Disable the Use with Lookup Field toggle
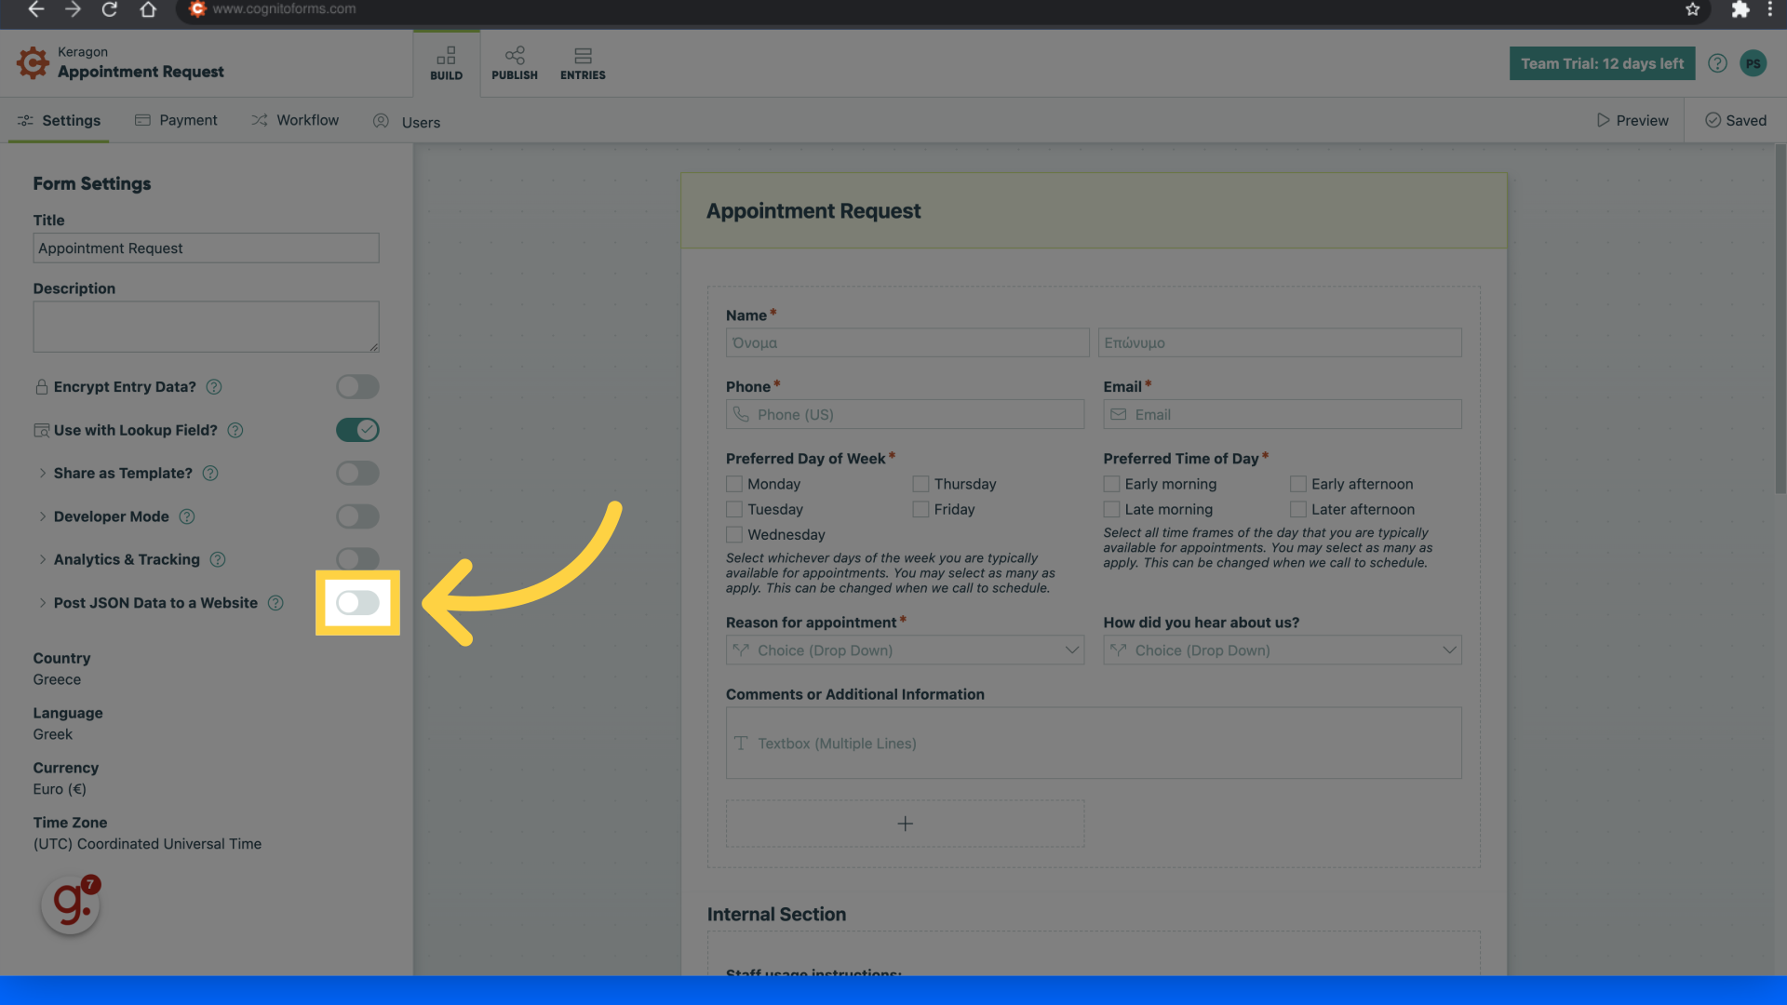Image resolution: width=1787 pixels, height=1005 pixels. [x=357, y=430]
